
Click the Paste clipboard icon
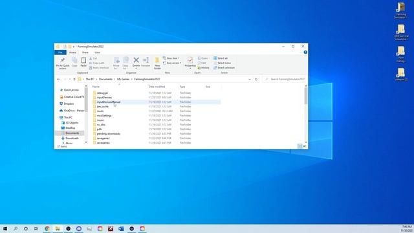coord(83,62)
